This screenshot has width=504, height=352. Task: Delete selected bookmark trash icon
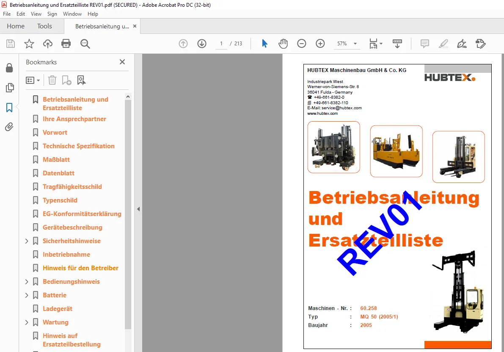tap(52, 80)
